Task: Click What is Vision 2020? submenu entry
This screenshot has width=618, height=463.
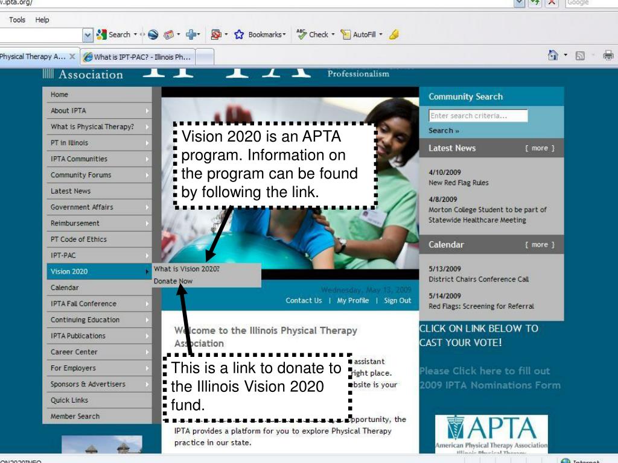Action: pyautogui.click(x=206, y=269)
